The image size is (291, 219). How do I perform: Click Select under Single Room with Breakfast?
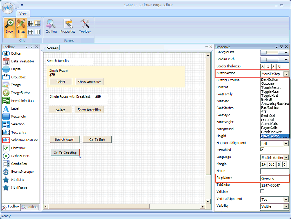click(x=61, y=110)
